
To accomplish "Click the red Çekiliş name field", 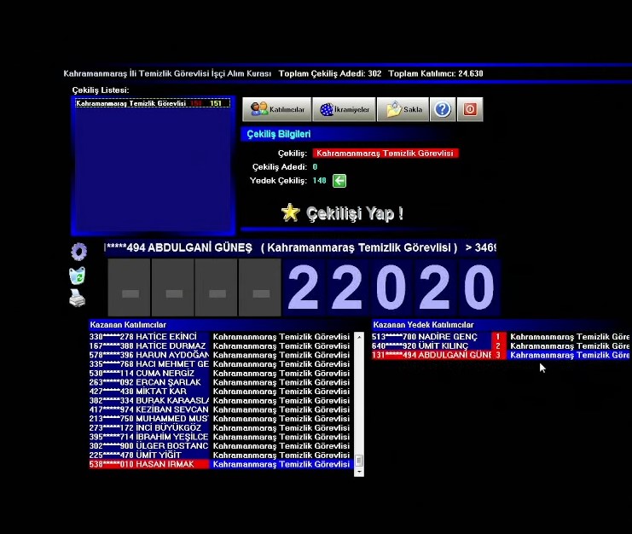I will (x=385, y=154).
